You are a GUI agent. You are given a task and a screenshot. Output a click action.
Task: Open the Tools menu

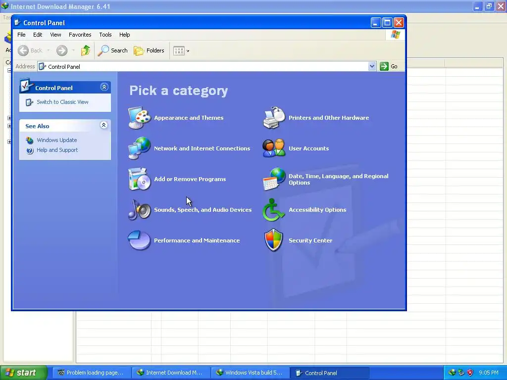click(105, 35)
